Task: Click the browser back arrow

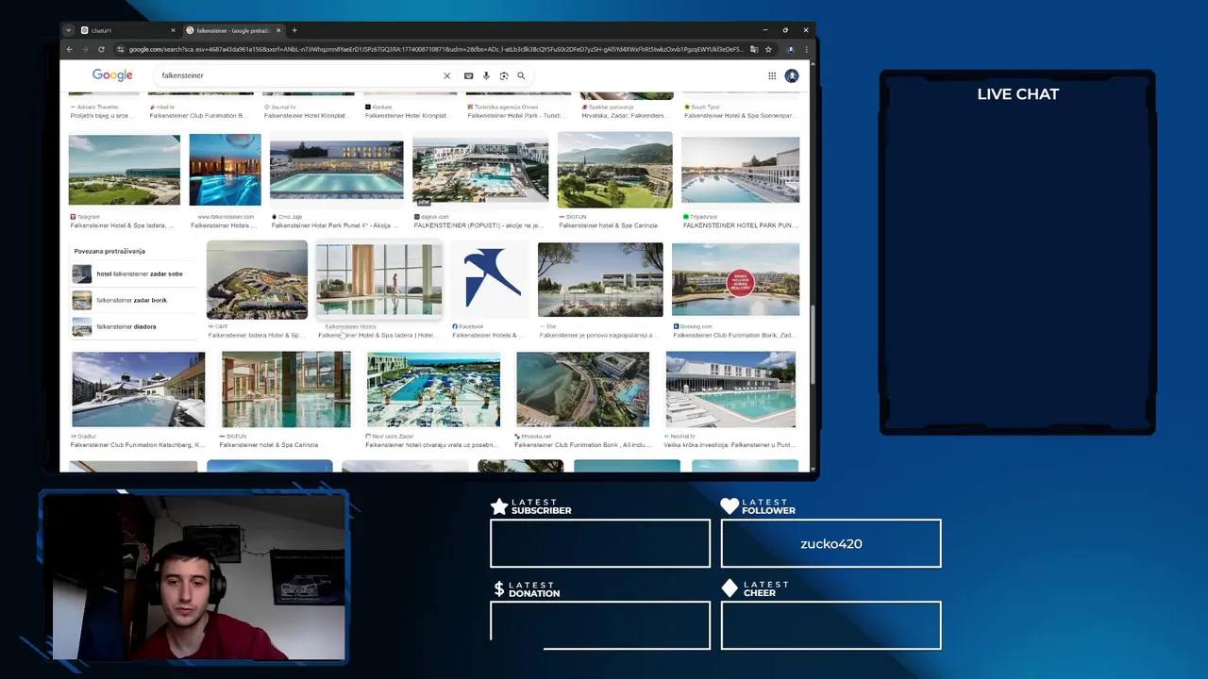Action: click(x=69, y=49)
